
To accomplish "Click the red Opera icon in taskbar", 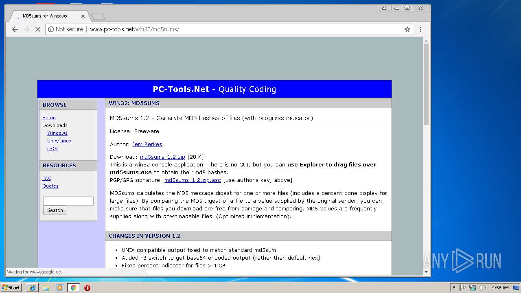I will point(87,287).
